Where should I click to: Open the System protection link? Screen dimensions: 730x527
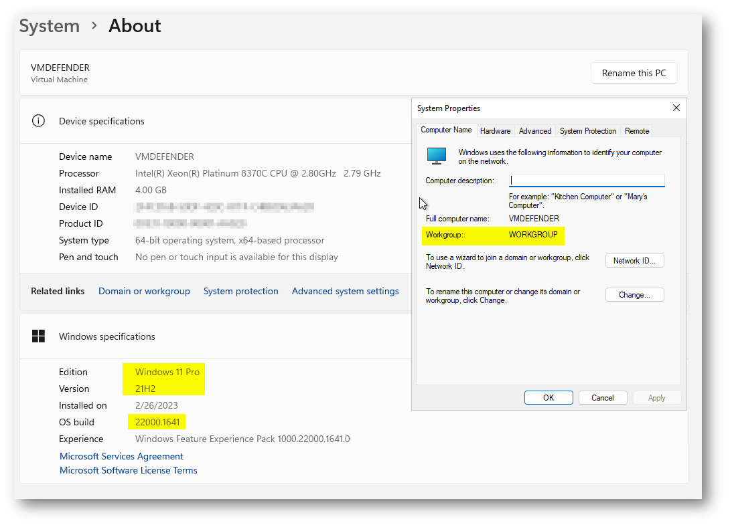pos(240,291)
